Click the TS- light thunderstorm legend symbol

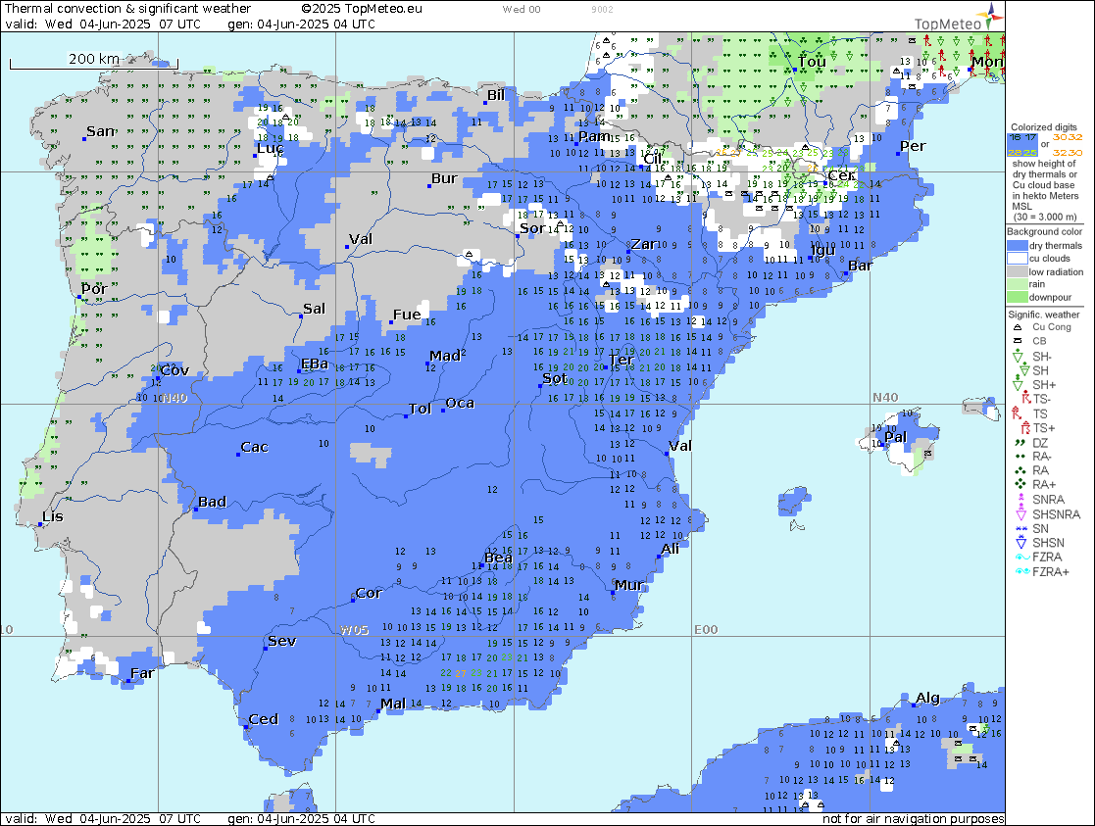pyautogui.click(x=1025, y=399)
